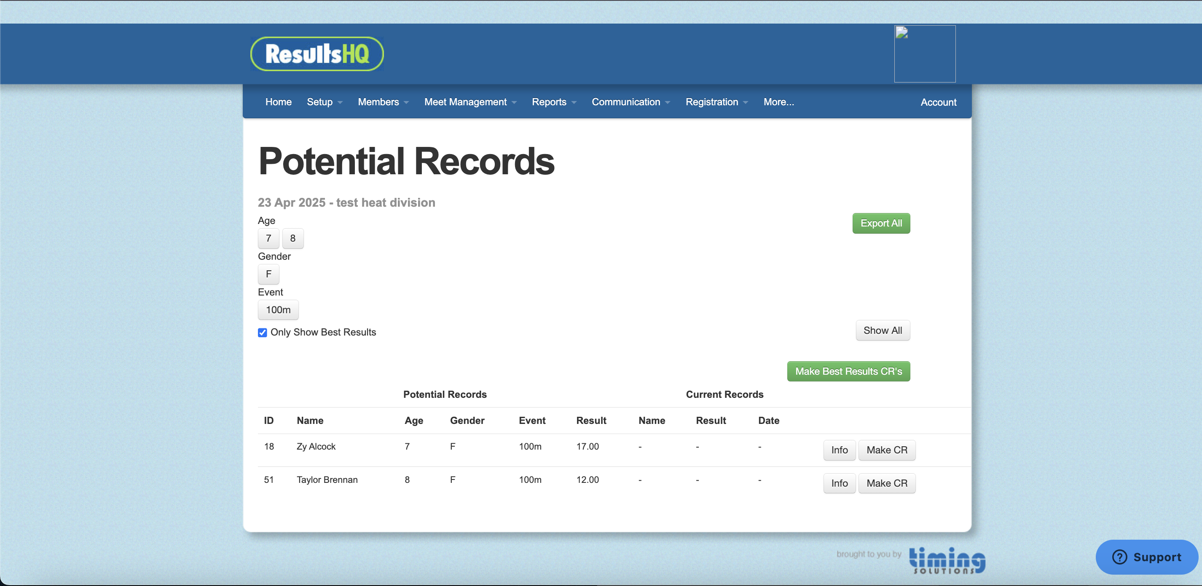Image resolution: width=1202 pixels, height=586 pixels.
Task: Click the name Zy Alcock
Action: (316, 447)
